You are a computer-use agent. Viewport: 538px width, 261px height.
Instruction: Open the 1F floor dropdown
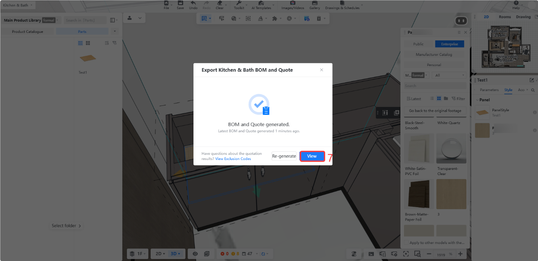pyautogui.click(x=138, y=253)
